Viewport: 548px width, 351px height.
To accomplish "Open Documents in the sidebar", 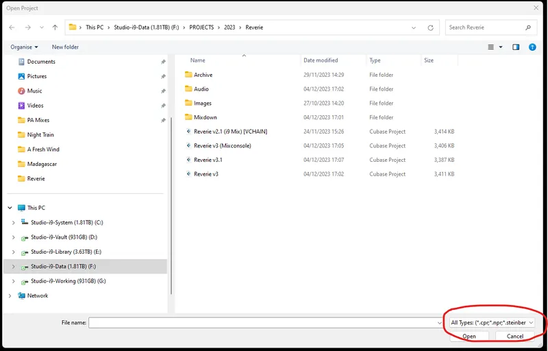I will (41, 62).
